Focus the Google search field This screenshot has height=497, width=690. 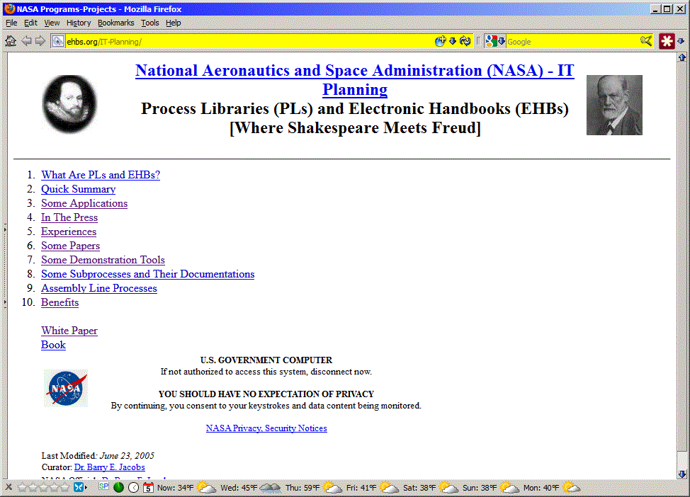[x=572, y=41]
